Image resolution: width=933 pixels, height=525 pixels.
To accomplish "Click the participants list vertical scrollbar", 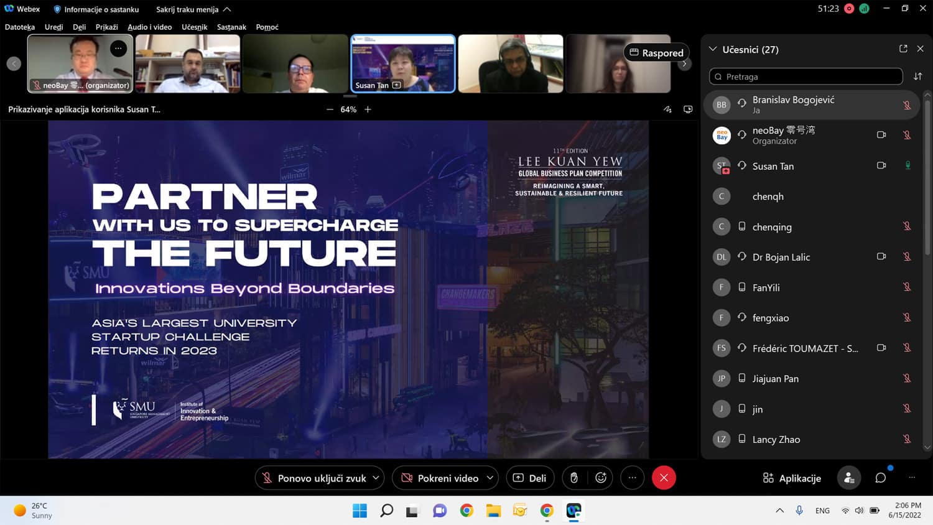I will [927, 177].
